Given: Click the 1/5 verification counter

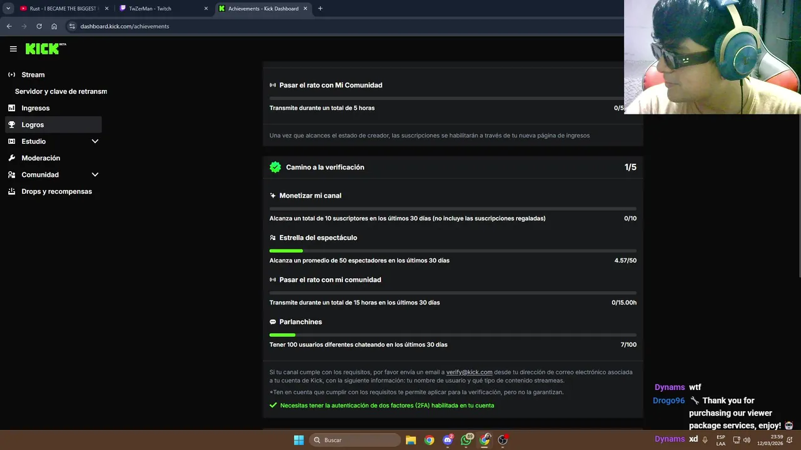Looking at the screenshot, I should (x=630, y=167).
